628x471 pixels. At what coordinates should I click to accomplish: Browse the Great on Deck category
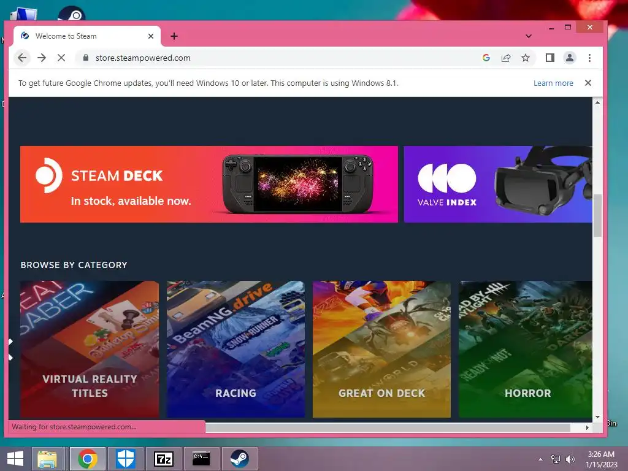pyautogui.click(x=381, y=349)
